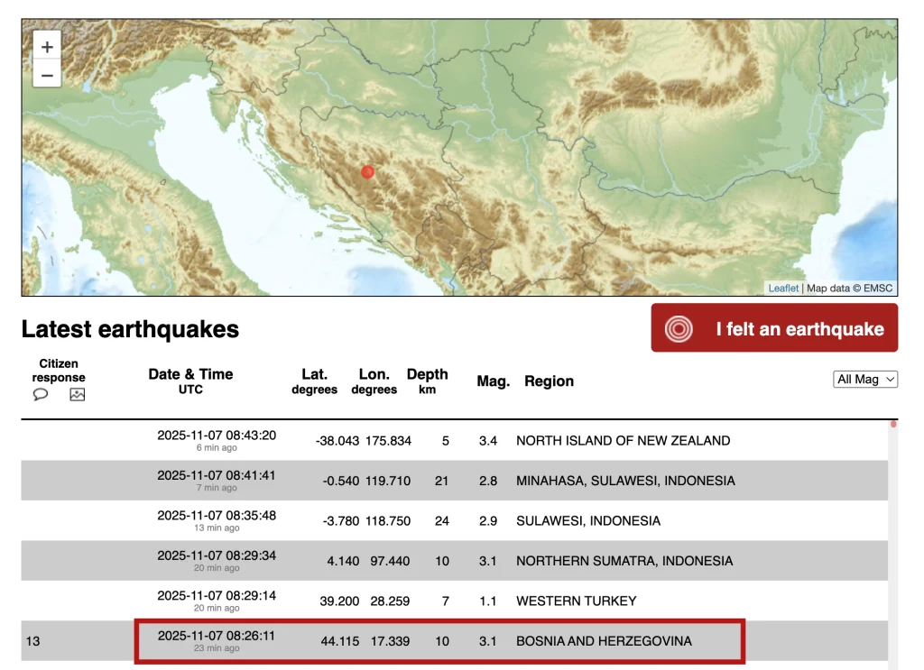Click the Region column header
Viewport: 924px width, 670px height.
click(549, 381)
